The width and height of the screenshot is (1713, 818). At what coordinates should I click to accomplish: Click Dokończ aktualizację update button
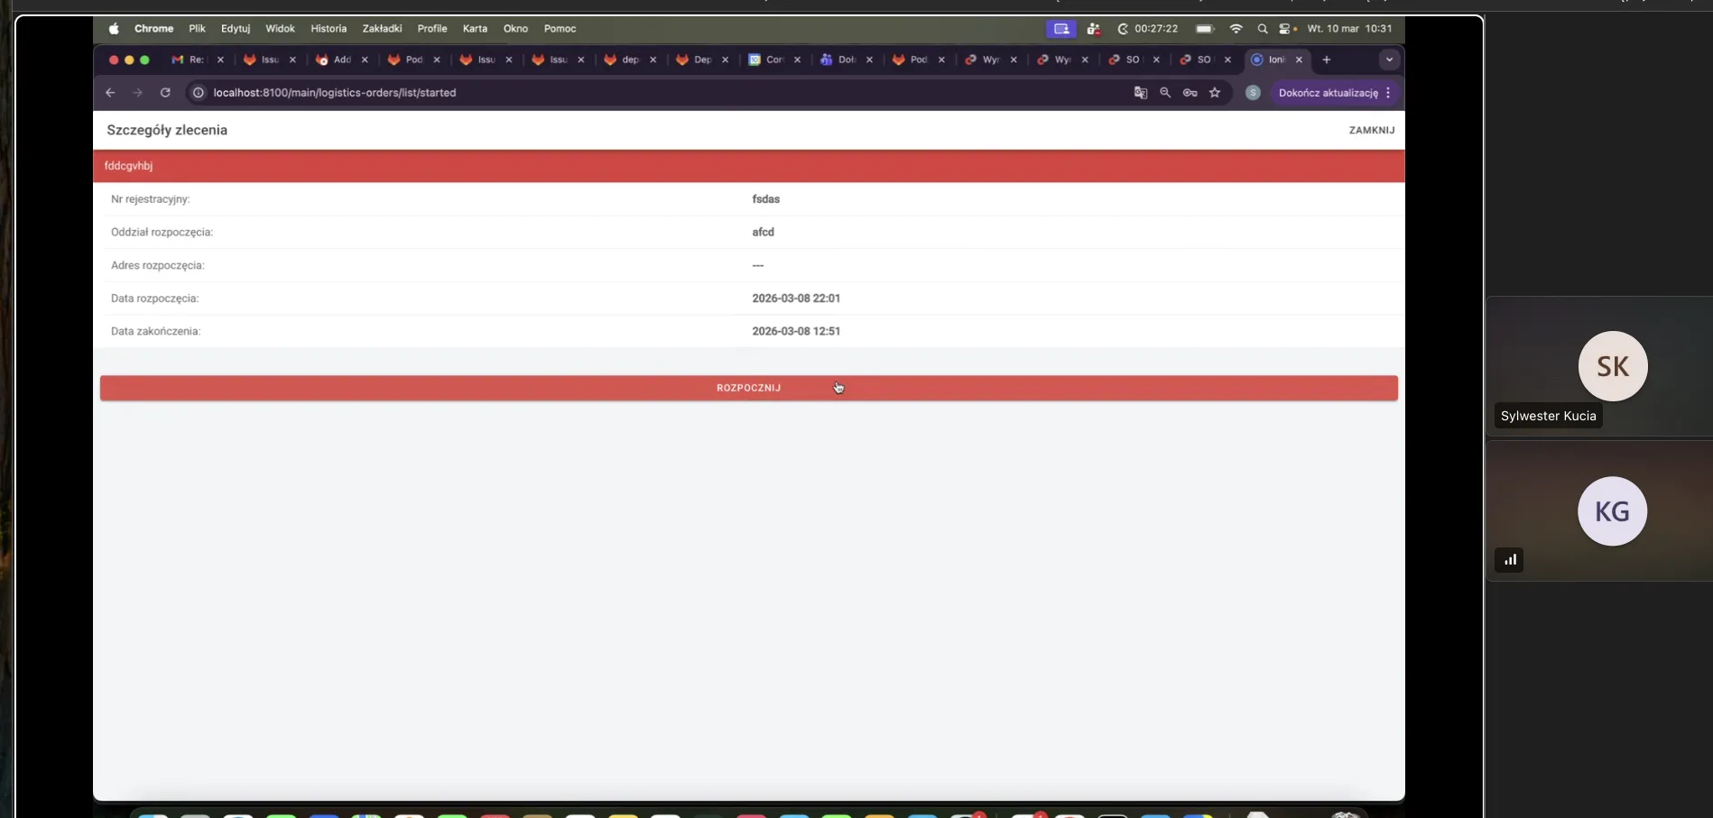click(1328, 93)
